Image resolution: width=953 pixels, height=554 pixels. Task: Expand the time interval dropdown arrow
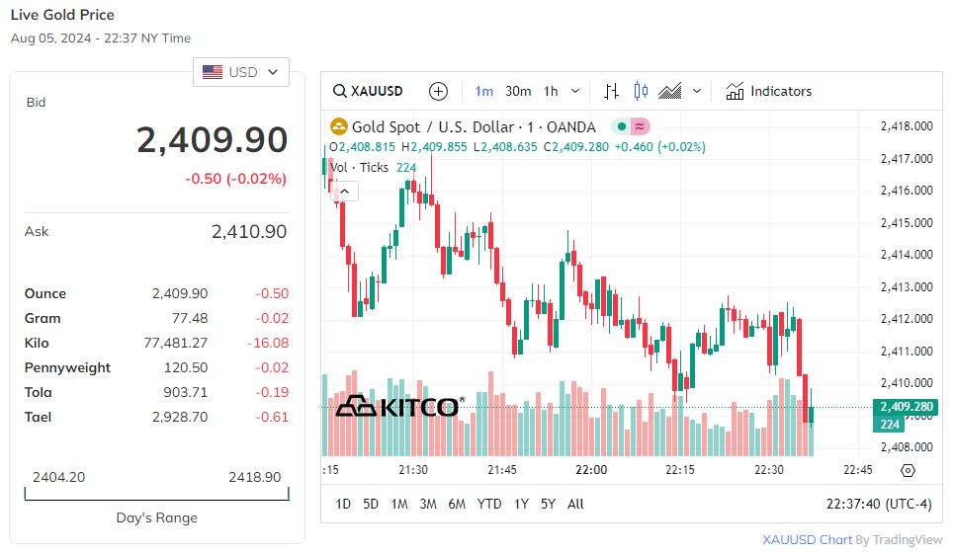pos(575,91)
